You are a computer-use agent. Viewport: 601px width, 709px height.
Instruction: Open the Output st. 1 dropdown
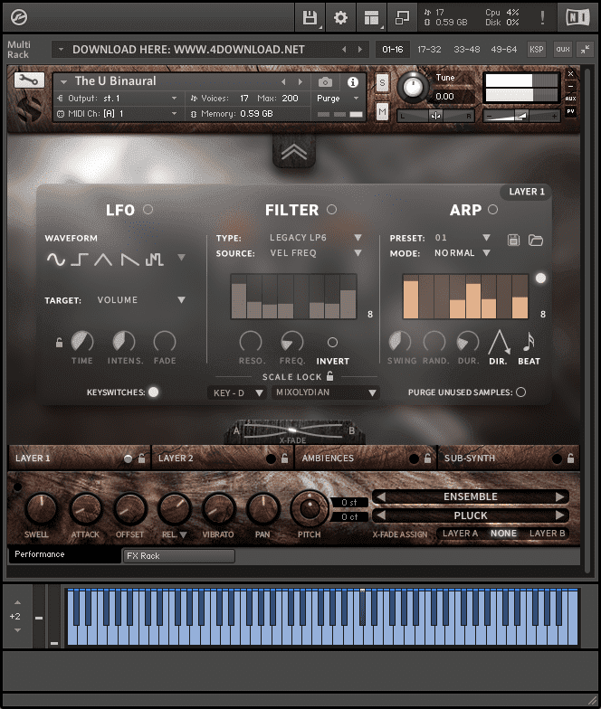tap(118, 98)
